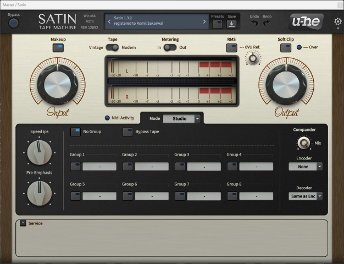Click the large Output knob

(x=286, y=85)
